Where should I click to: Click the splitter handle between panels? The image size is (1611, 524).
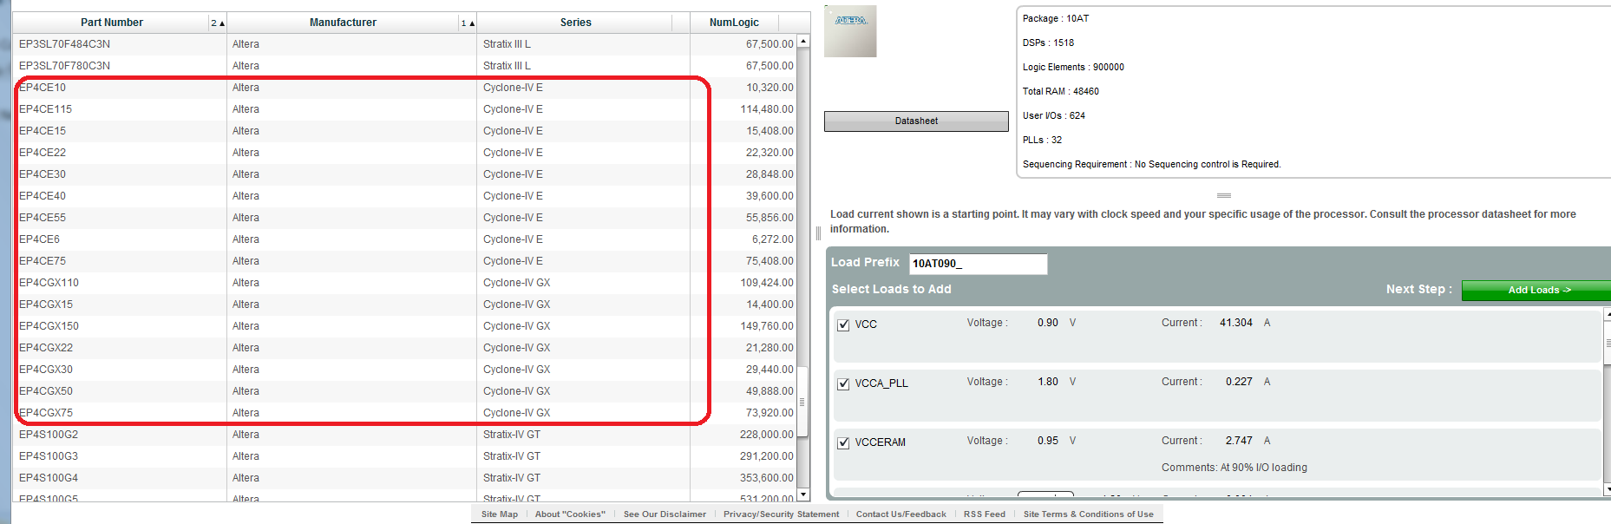[818, 233]
